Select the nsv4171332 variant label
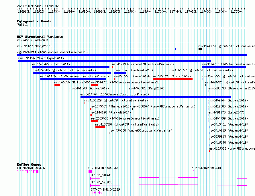 point(144,64)
